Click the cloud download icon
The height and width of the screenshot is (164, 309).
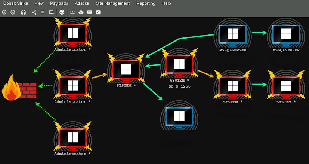coord(81,12)
